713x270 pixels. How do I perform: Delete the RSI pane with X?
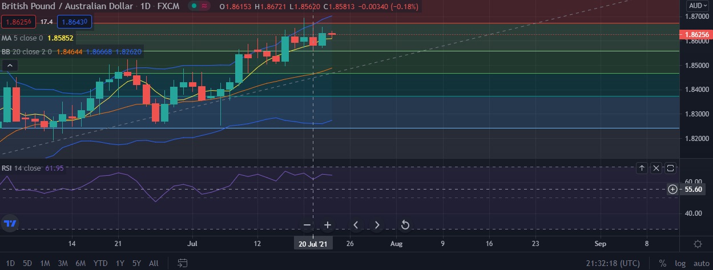coord(656,168)
